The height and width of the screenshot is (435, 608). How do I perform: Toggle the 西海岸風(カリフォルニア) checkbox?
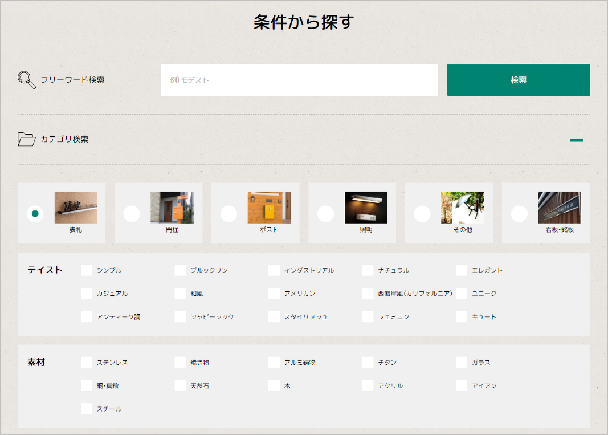368,294
